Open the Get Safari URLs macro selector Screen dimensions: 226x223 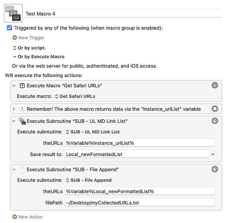click(x=75, y=96)
